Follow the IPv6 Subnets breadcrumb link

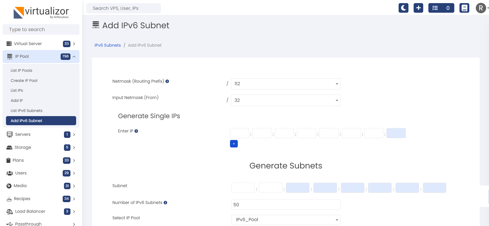coord(107,45)
